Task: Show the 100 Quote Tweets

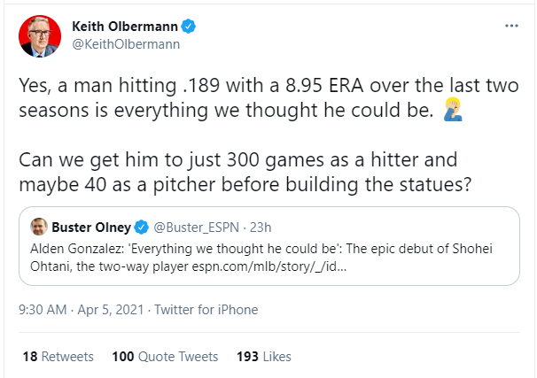Action: coord(165,357)
